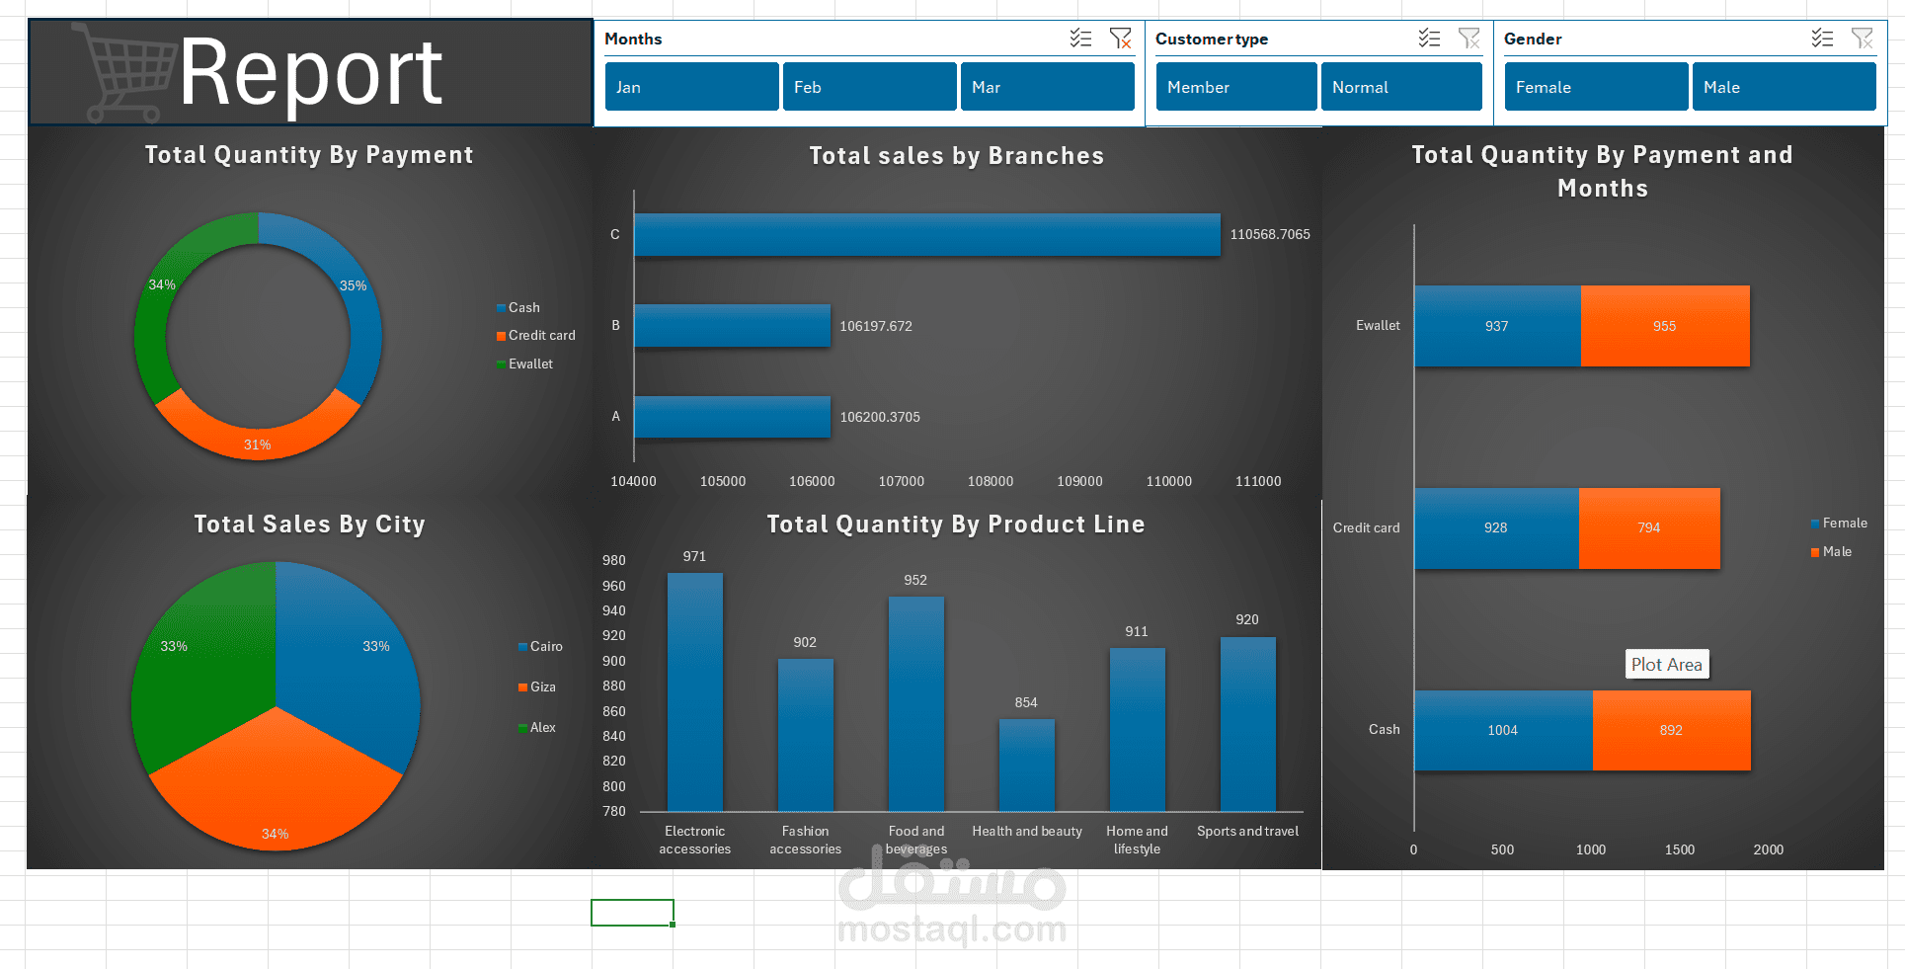The width and height of the screenshot is (1905, 969).
Task: Click the shopping cart logo icon
Action: [x=123, y=72]
